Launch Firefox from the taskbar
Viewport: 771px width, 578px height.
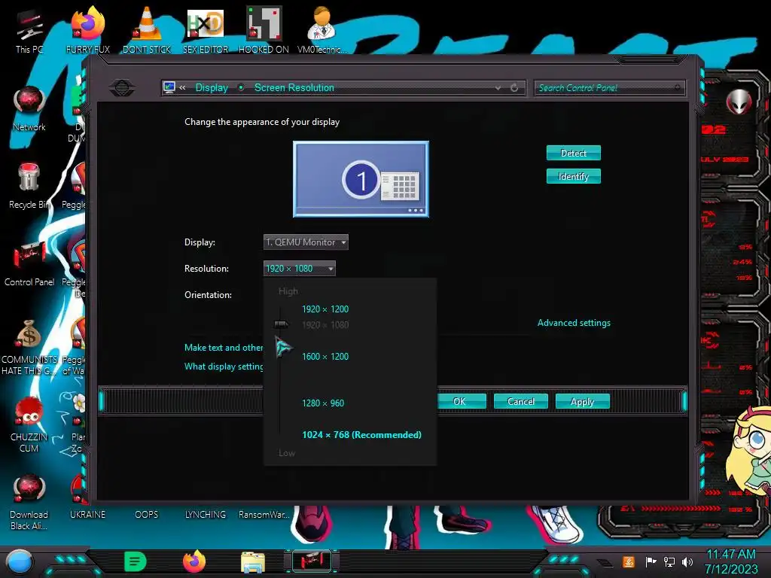pos(194,561)
